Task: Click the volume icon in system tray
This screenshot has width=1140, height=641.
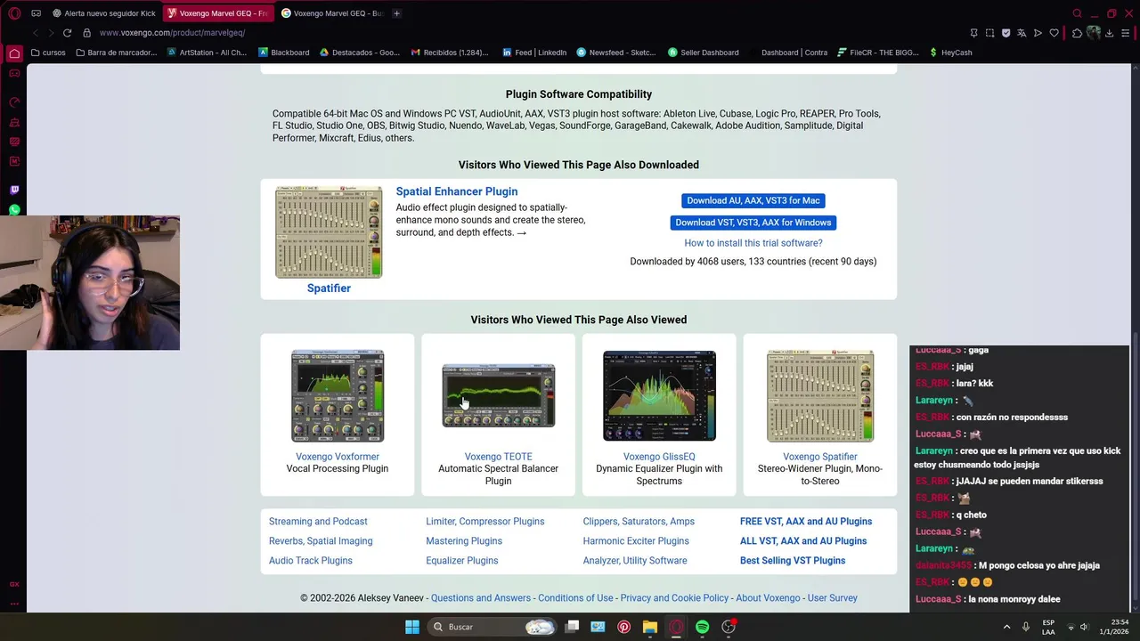Action: pos(1084,627)
